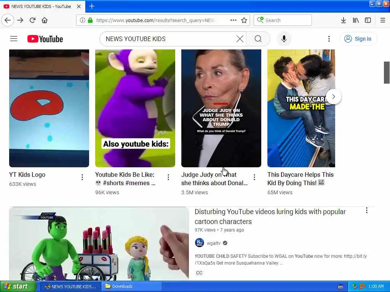Toggle the Firefox sidebar view
The height and width of the screenshot is (292, 390).
point(368,20)
